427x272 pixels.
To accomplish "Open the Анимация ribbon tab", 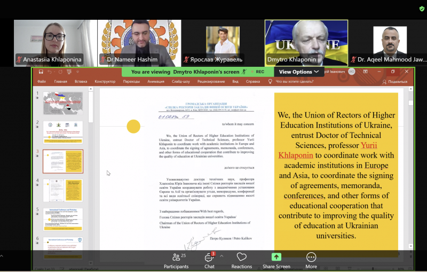I will pos(156,82).
